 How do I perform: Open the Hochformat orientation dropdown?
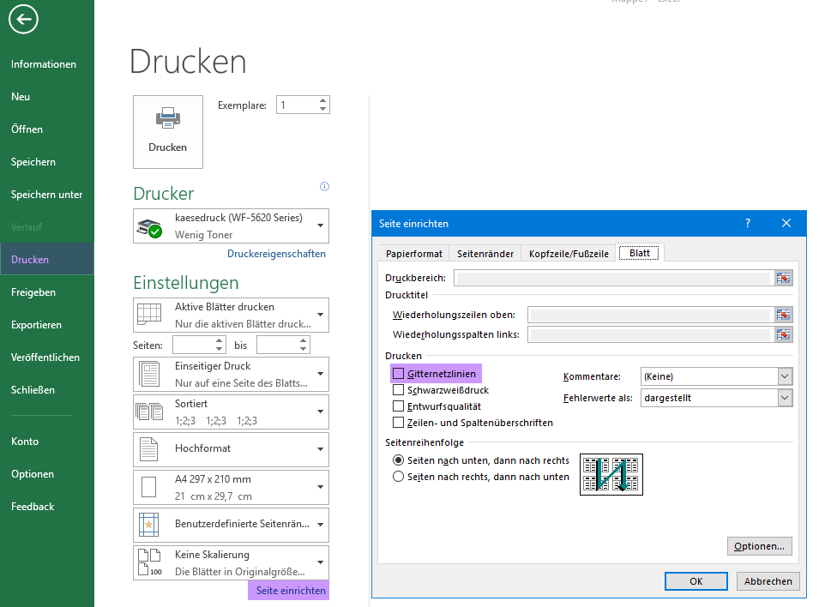320,449
